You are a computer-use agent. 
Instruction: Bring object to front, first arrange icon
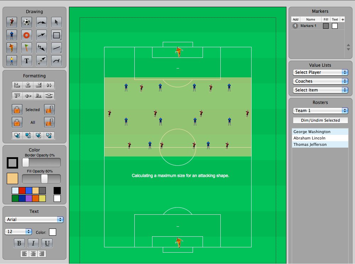click(17, 136)
